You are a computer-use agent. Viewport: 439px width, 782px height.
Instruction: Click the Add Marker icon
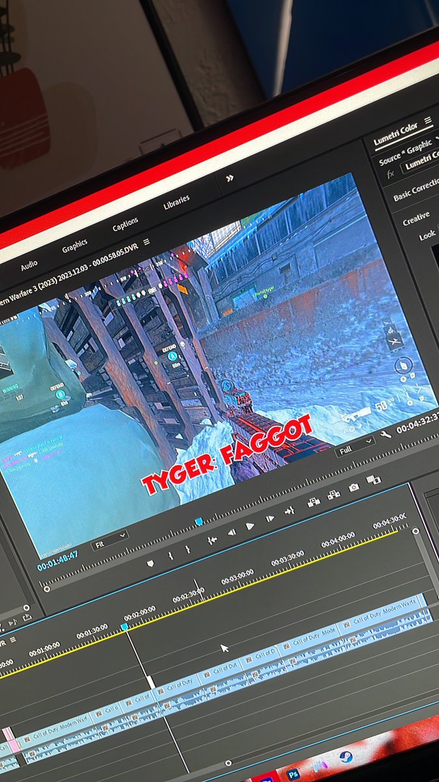[x=151, y=563]
